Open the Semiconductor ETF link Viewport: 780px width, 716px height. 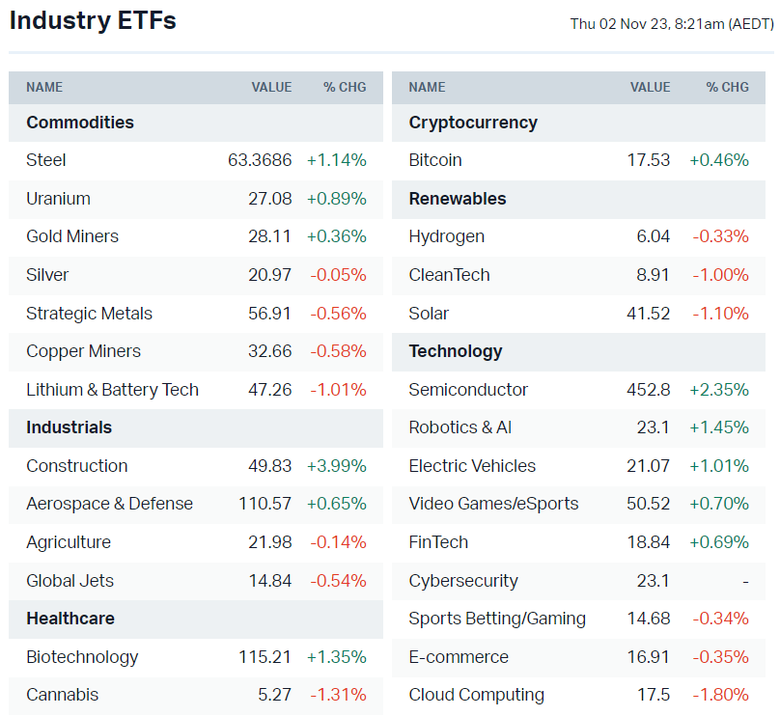point(468,390)
